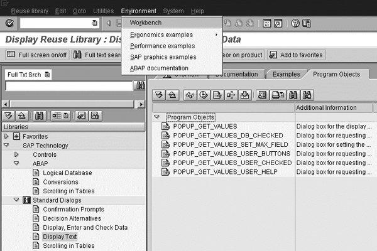Viewport: 377px width, 251px height.
Task: Select Workbench from Environment menu
Action: (145, 23)
